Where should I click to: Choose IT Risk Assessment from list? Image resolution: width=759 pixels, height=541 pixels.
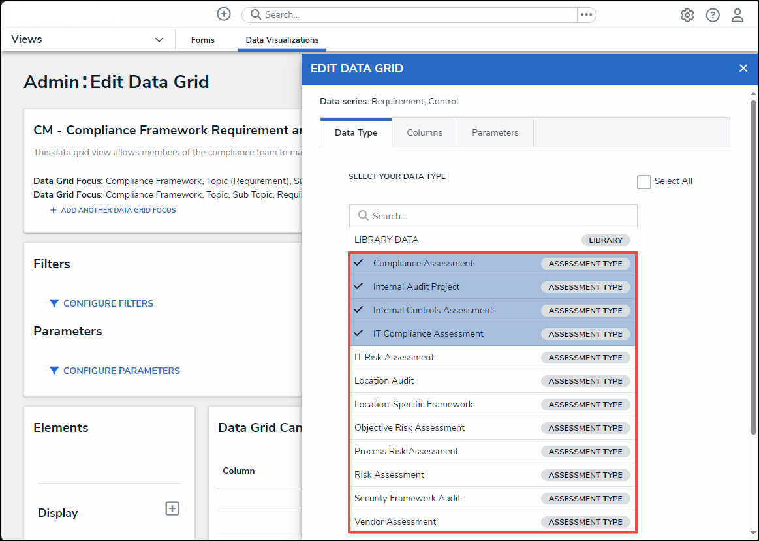pyautogui.click(x=394, y=358)
